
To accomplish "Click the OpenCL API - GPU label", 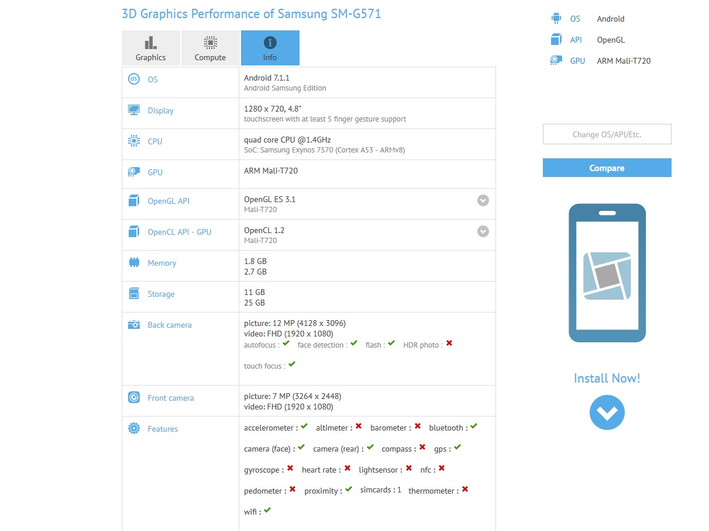I will [x=180, y=232].
